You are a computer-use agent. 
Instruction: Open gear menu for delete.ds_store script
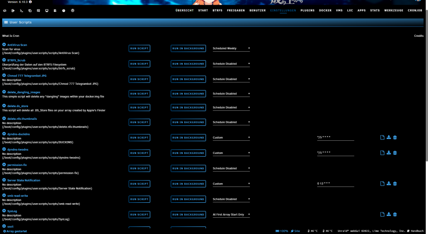(x=4, y=106)
